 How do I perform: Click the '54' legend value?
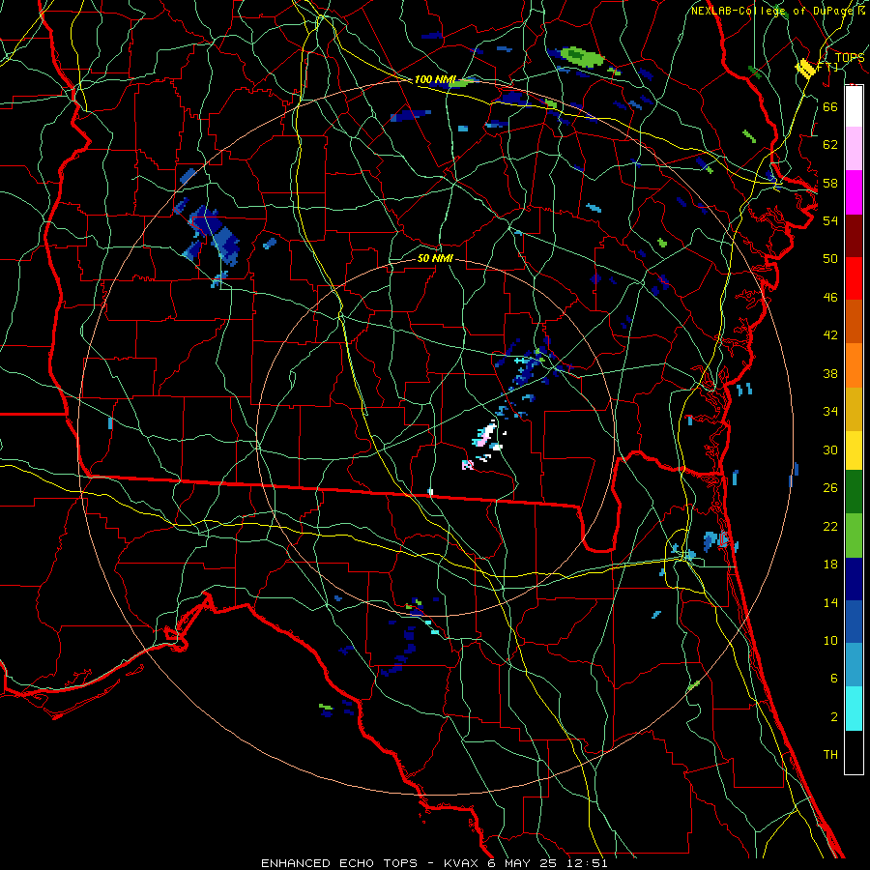[830, 220]
